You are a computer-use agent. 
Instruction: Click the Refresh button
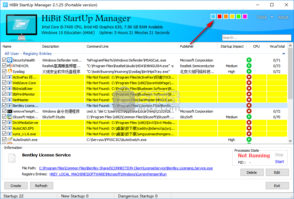[42, 185]
